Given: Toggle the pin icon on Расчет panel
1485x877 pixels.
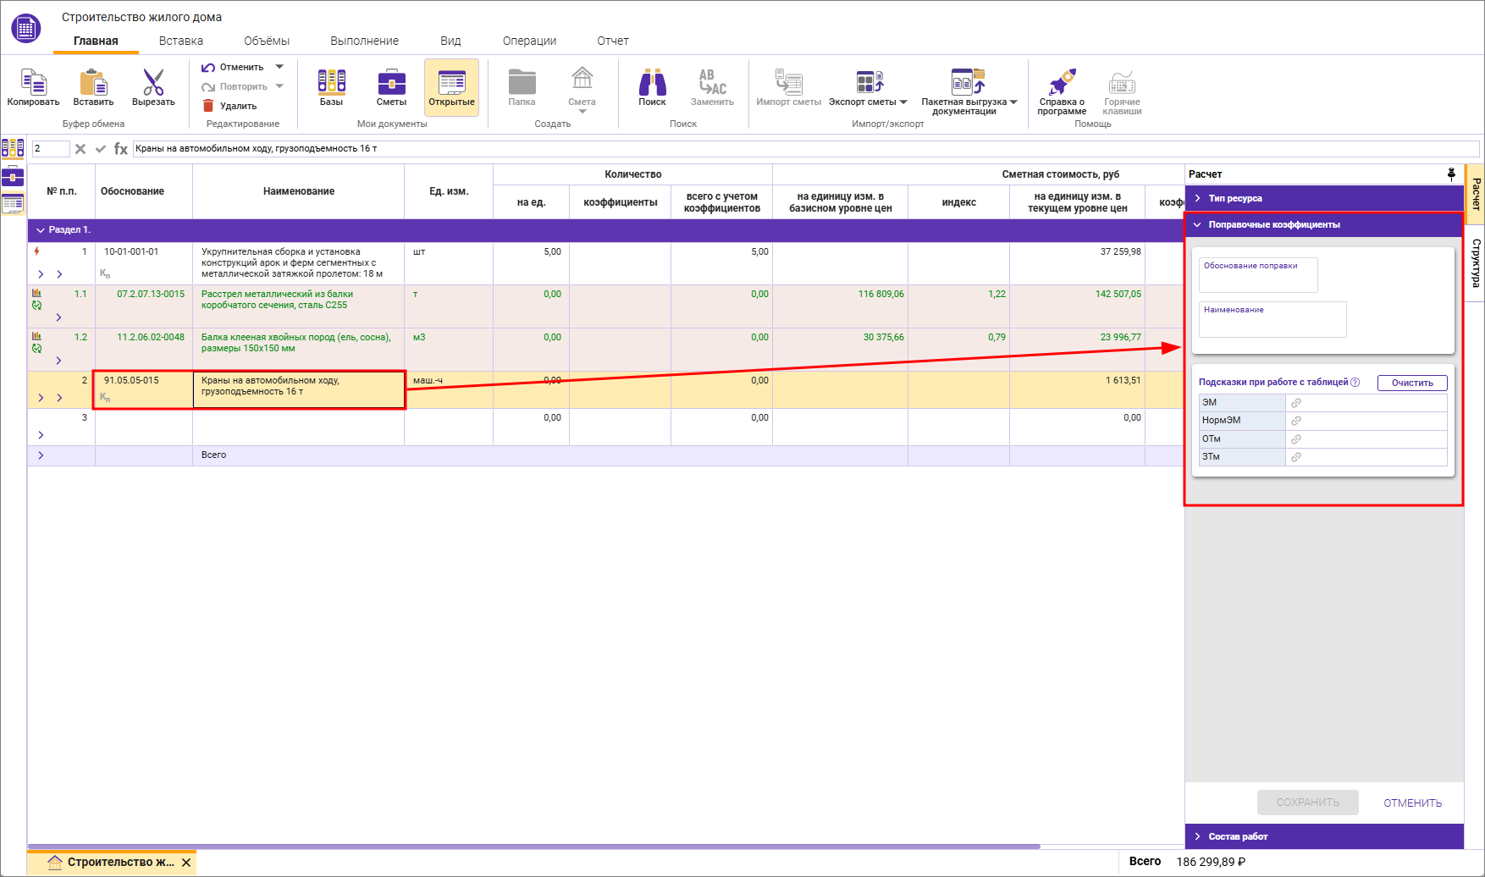Looking at the screenshot, I should point(1451,174).
